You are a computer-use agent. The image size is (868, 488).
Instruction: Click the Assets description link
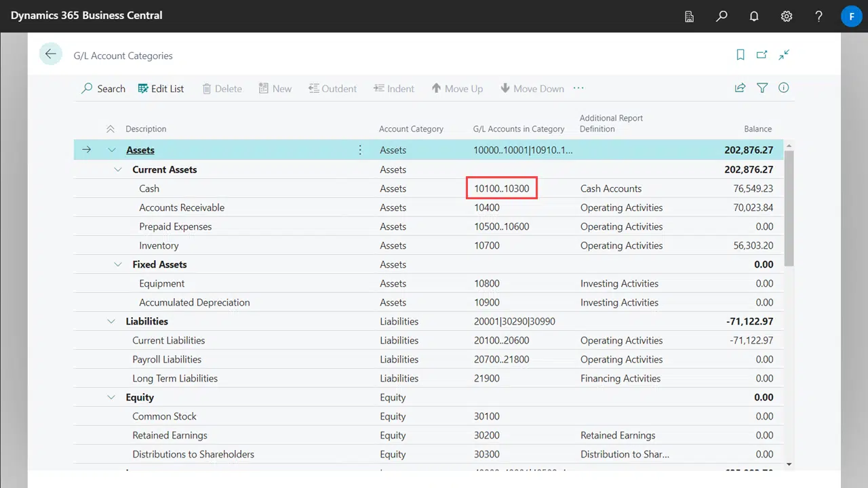point(140,150)
